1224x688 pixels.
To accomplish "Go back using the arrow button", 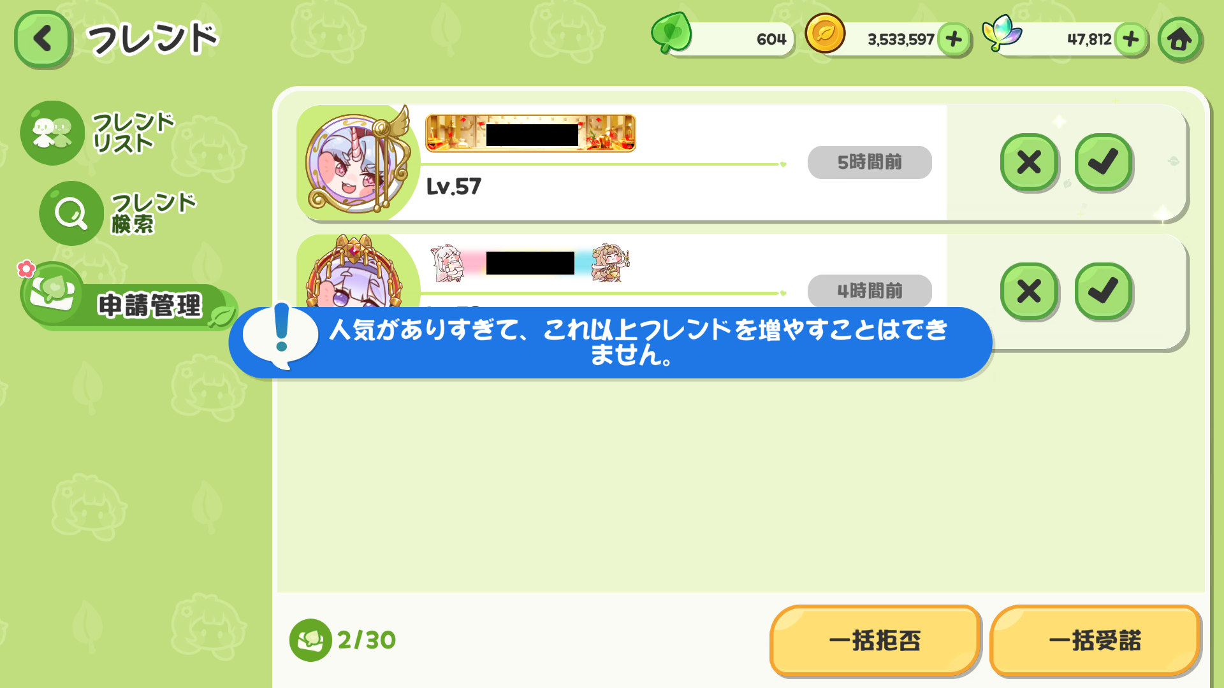I will click(42, 39).
